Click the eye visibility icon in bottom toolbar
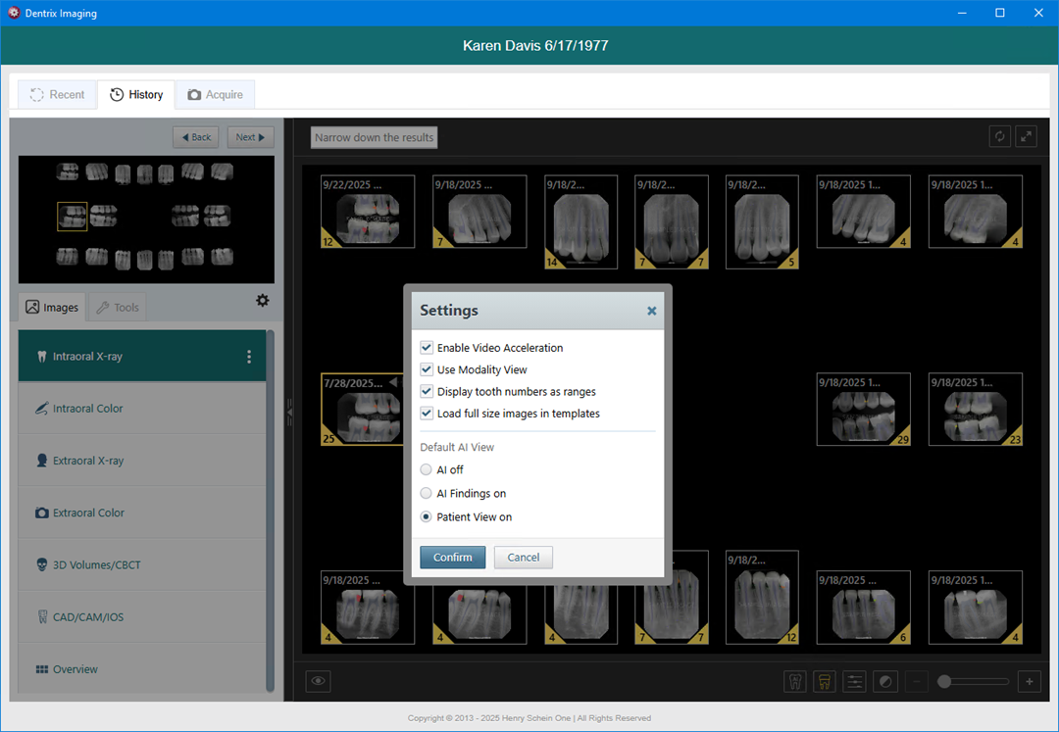 click(318, 681)
